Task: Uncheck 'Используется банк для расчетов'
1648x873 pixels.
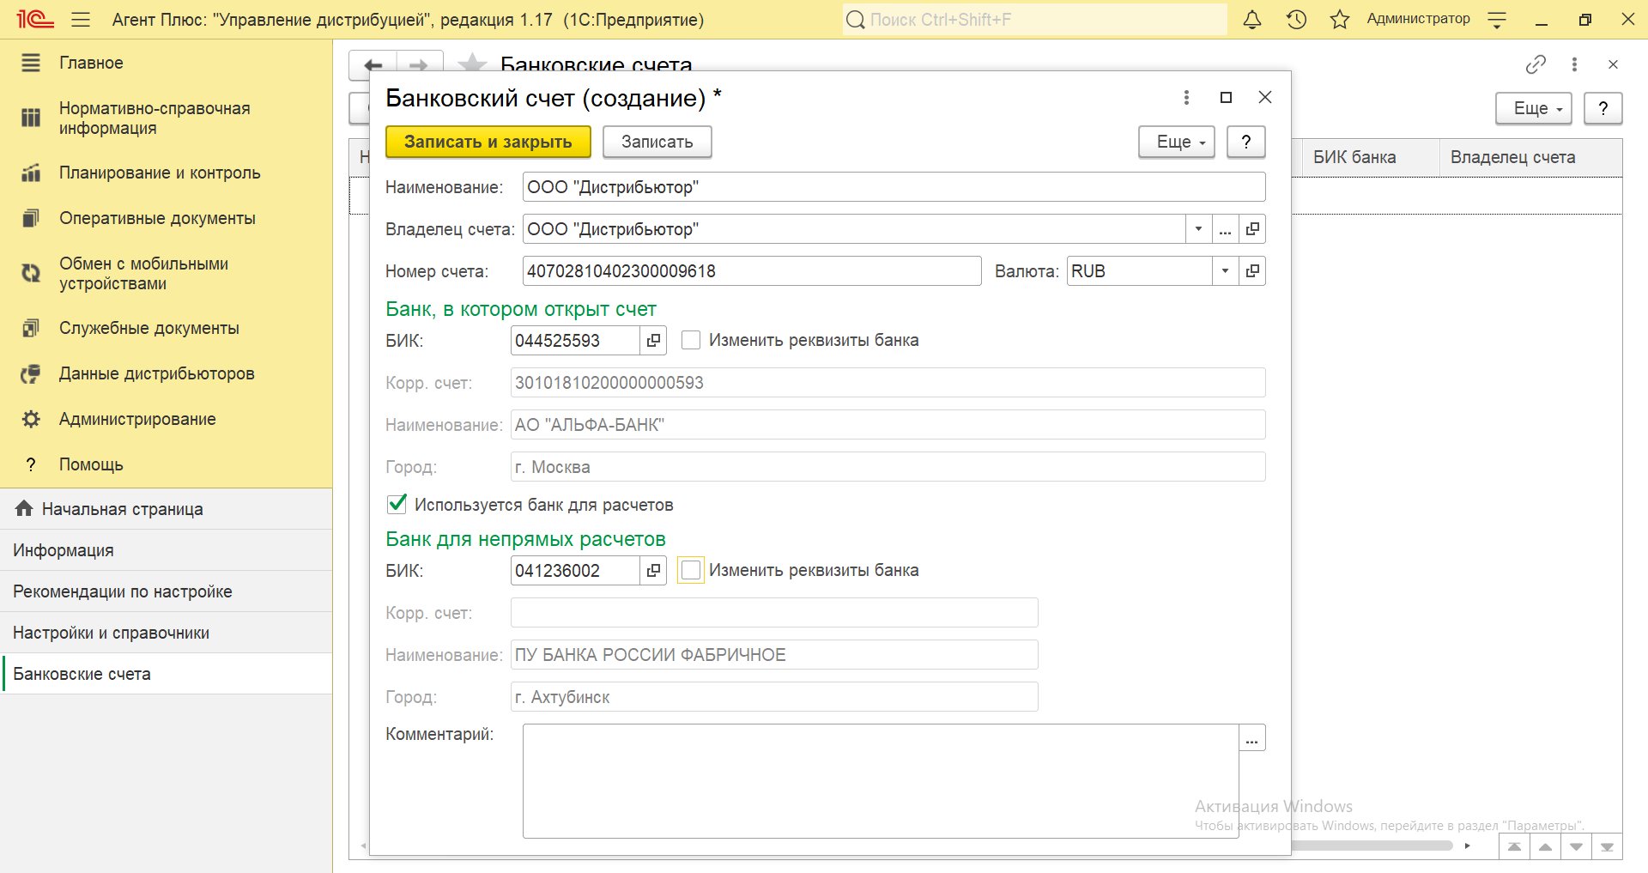Action: click(397, 505)
